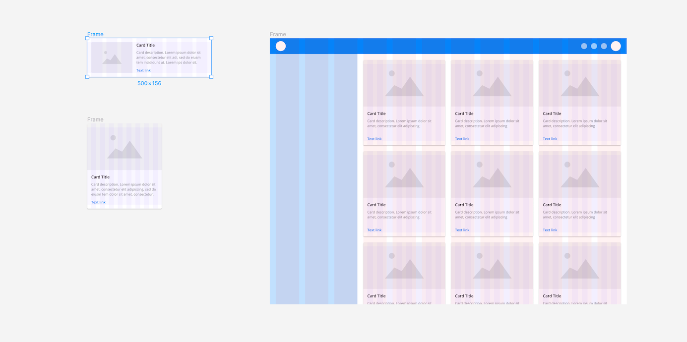This screenshot has width=687, height=342.
Task: Click the 500×156 size label
Action: pos(149,83)
